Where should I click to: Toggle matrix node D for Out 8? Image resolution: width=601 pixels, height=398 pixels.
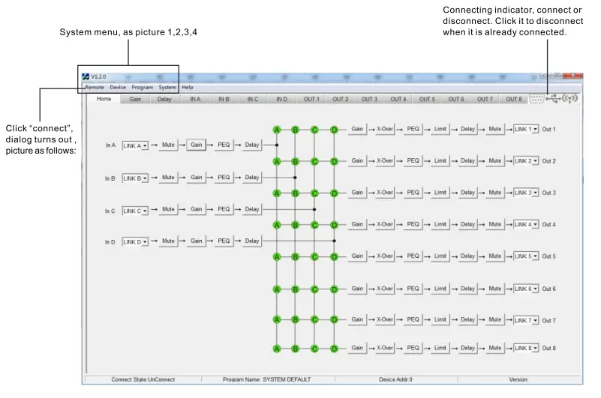pos(334,349)
